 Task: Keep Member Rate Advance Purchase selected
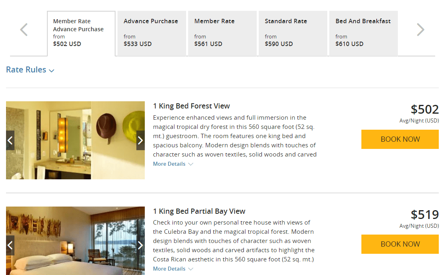click(x=81, y=33)
